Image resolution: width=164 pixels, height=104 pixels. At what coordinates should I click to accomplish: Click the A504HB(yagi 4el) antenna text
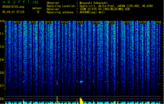pos(92,12)
